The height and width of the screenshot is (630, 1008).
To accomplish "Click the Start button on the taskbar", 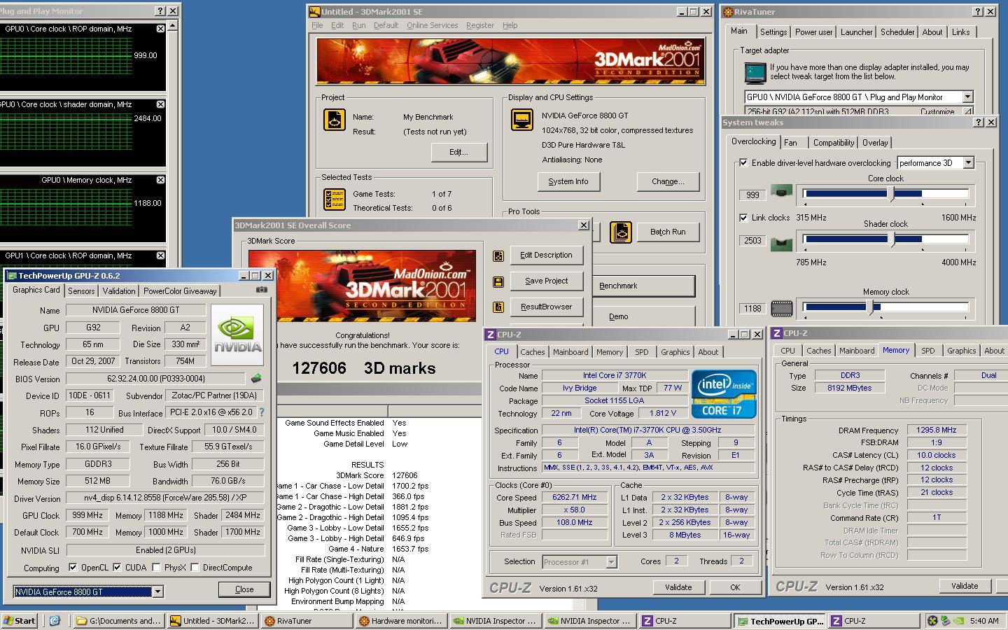I will click(20, 620).
